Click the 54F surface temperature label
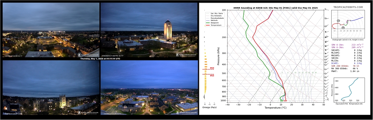373x120 pixels. (x=285, y=101)
